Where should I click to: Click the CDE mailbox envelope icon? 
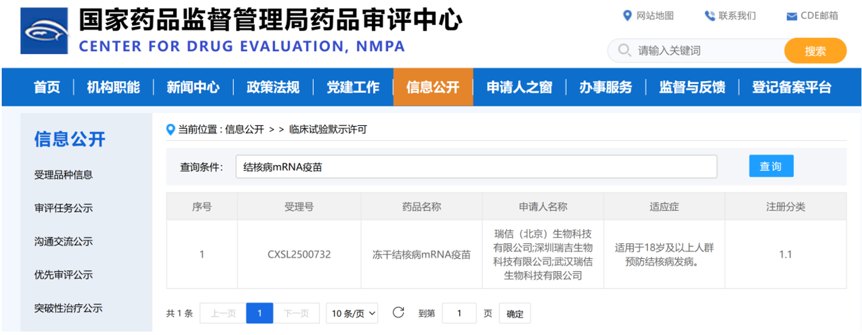coord(792,16)
